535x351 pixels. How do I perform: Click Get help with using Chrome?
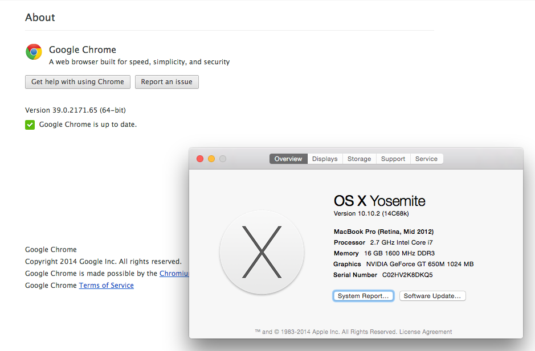tap(78, 82)
